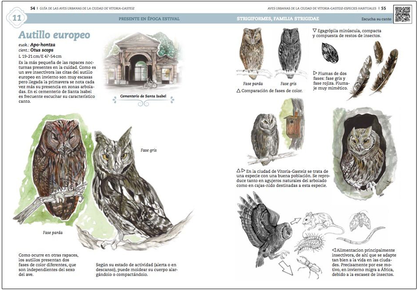The height and width of the screenshot is (290, 418).
Task: Select the number 11 species badge
Action: (17, 18)
